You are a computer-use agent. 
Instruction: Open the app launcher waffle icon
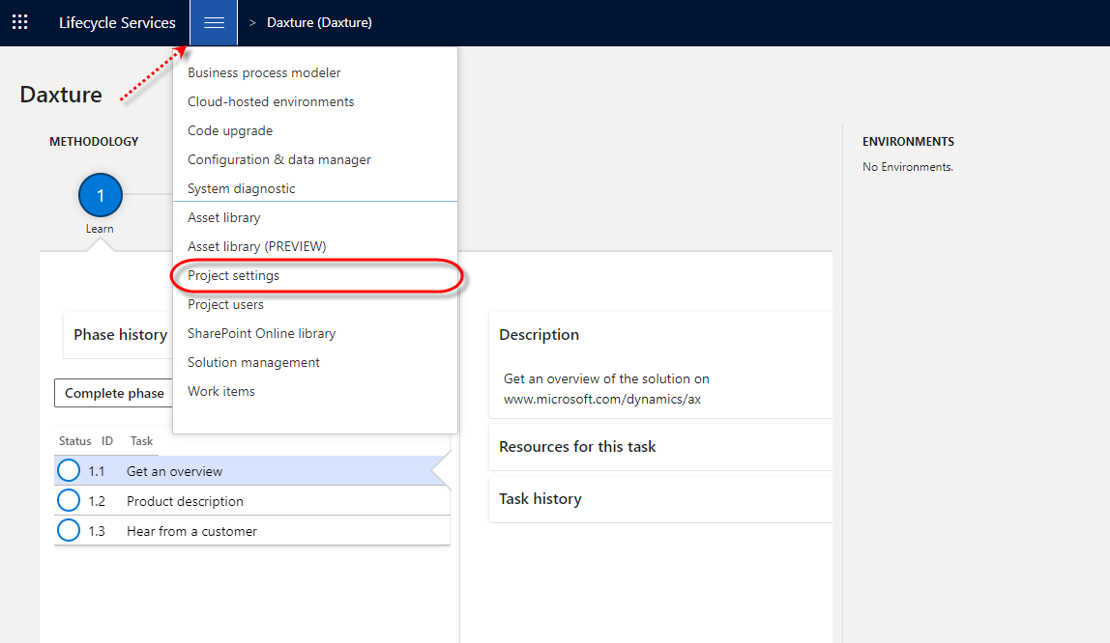click(x=19, y=22)
